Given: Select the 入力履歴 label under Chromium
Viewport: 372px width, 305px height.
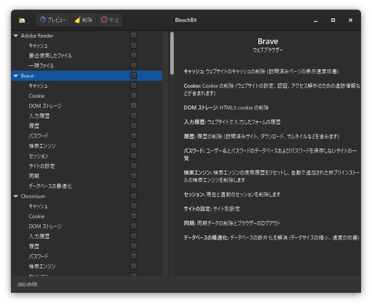Looking at the screenshot, I should (39, 236).
